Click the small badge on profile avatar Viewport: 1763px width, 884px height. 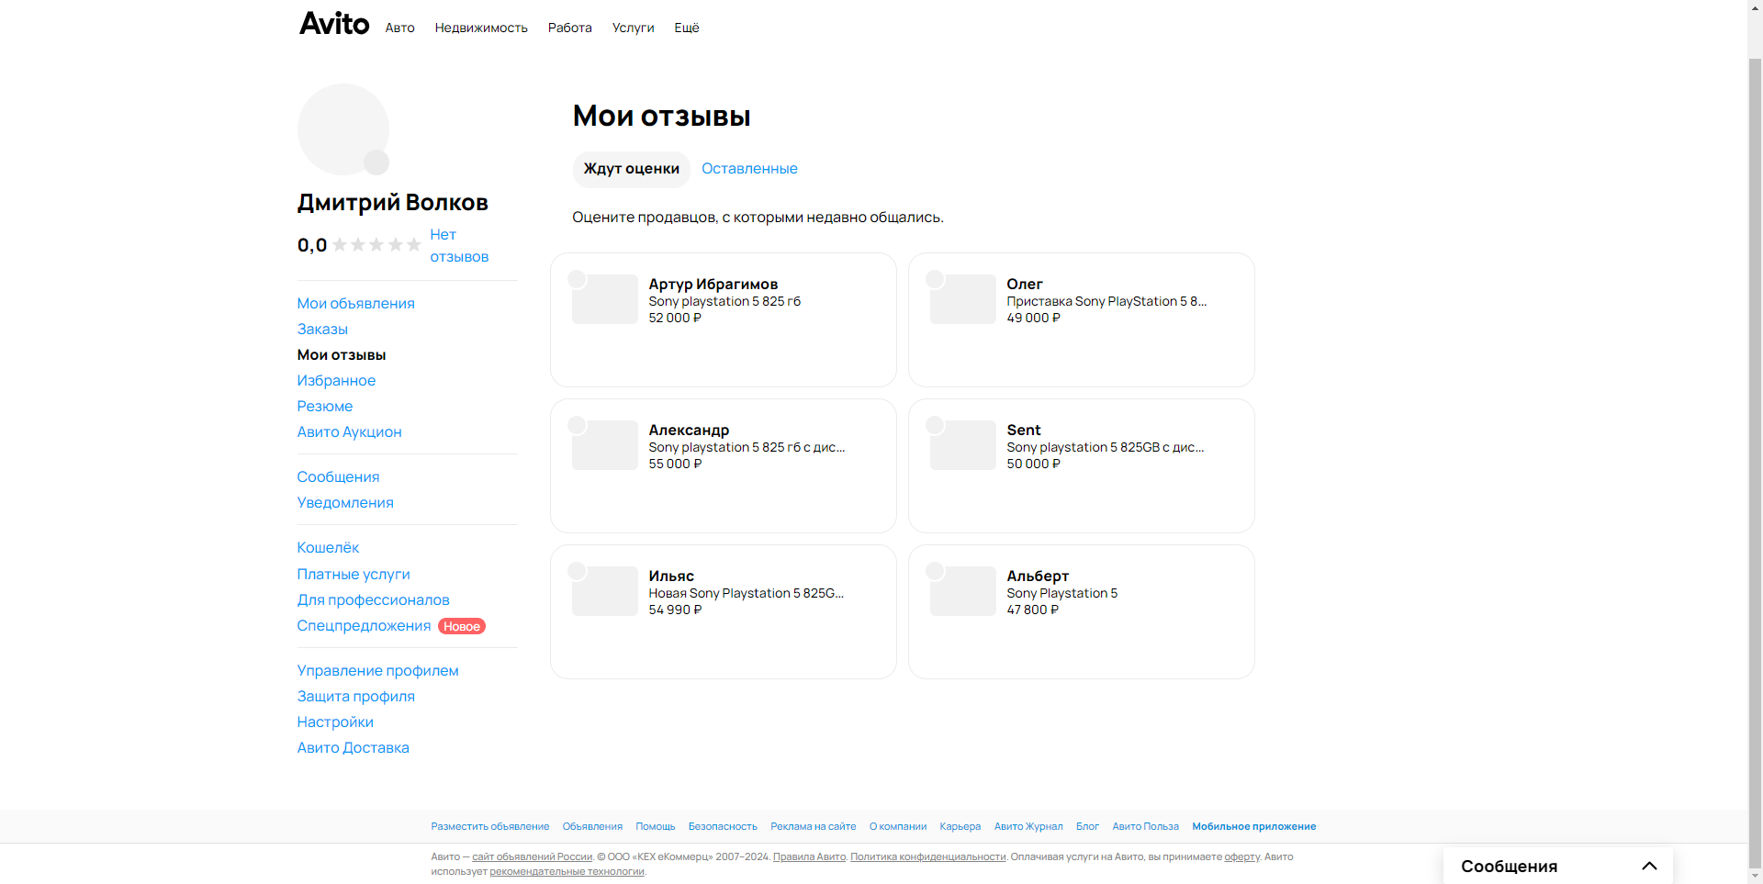(x=376, y=162)
